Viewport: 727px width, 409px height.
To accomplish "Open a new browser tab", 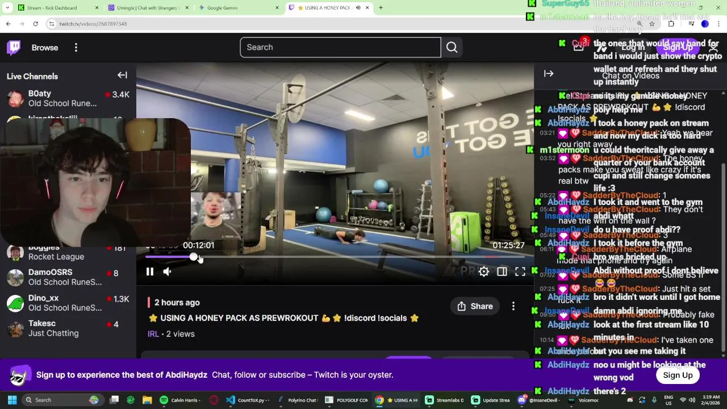I will [381, 8].
